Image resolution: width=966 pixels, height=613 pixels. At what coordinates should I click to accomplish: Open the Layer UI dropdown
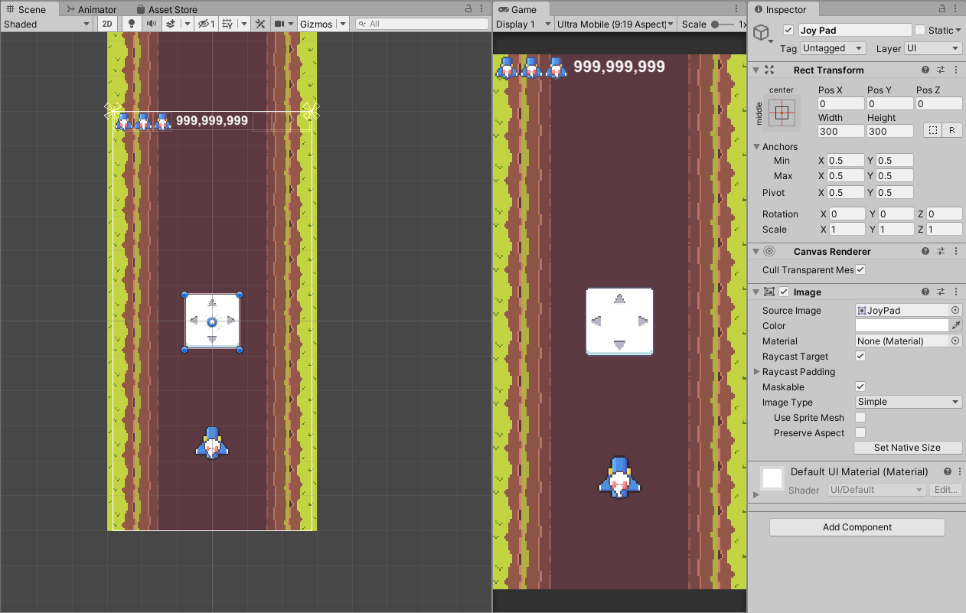933,48
